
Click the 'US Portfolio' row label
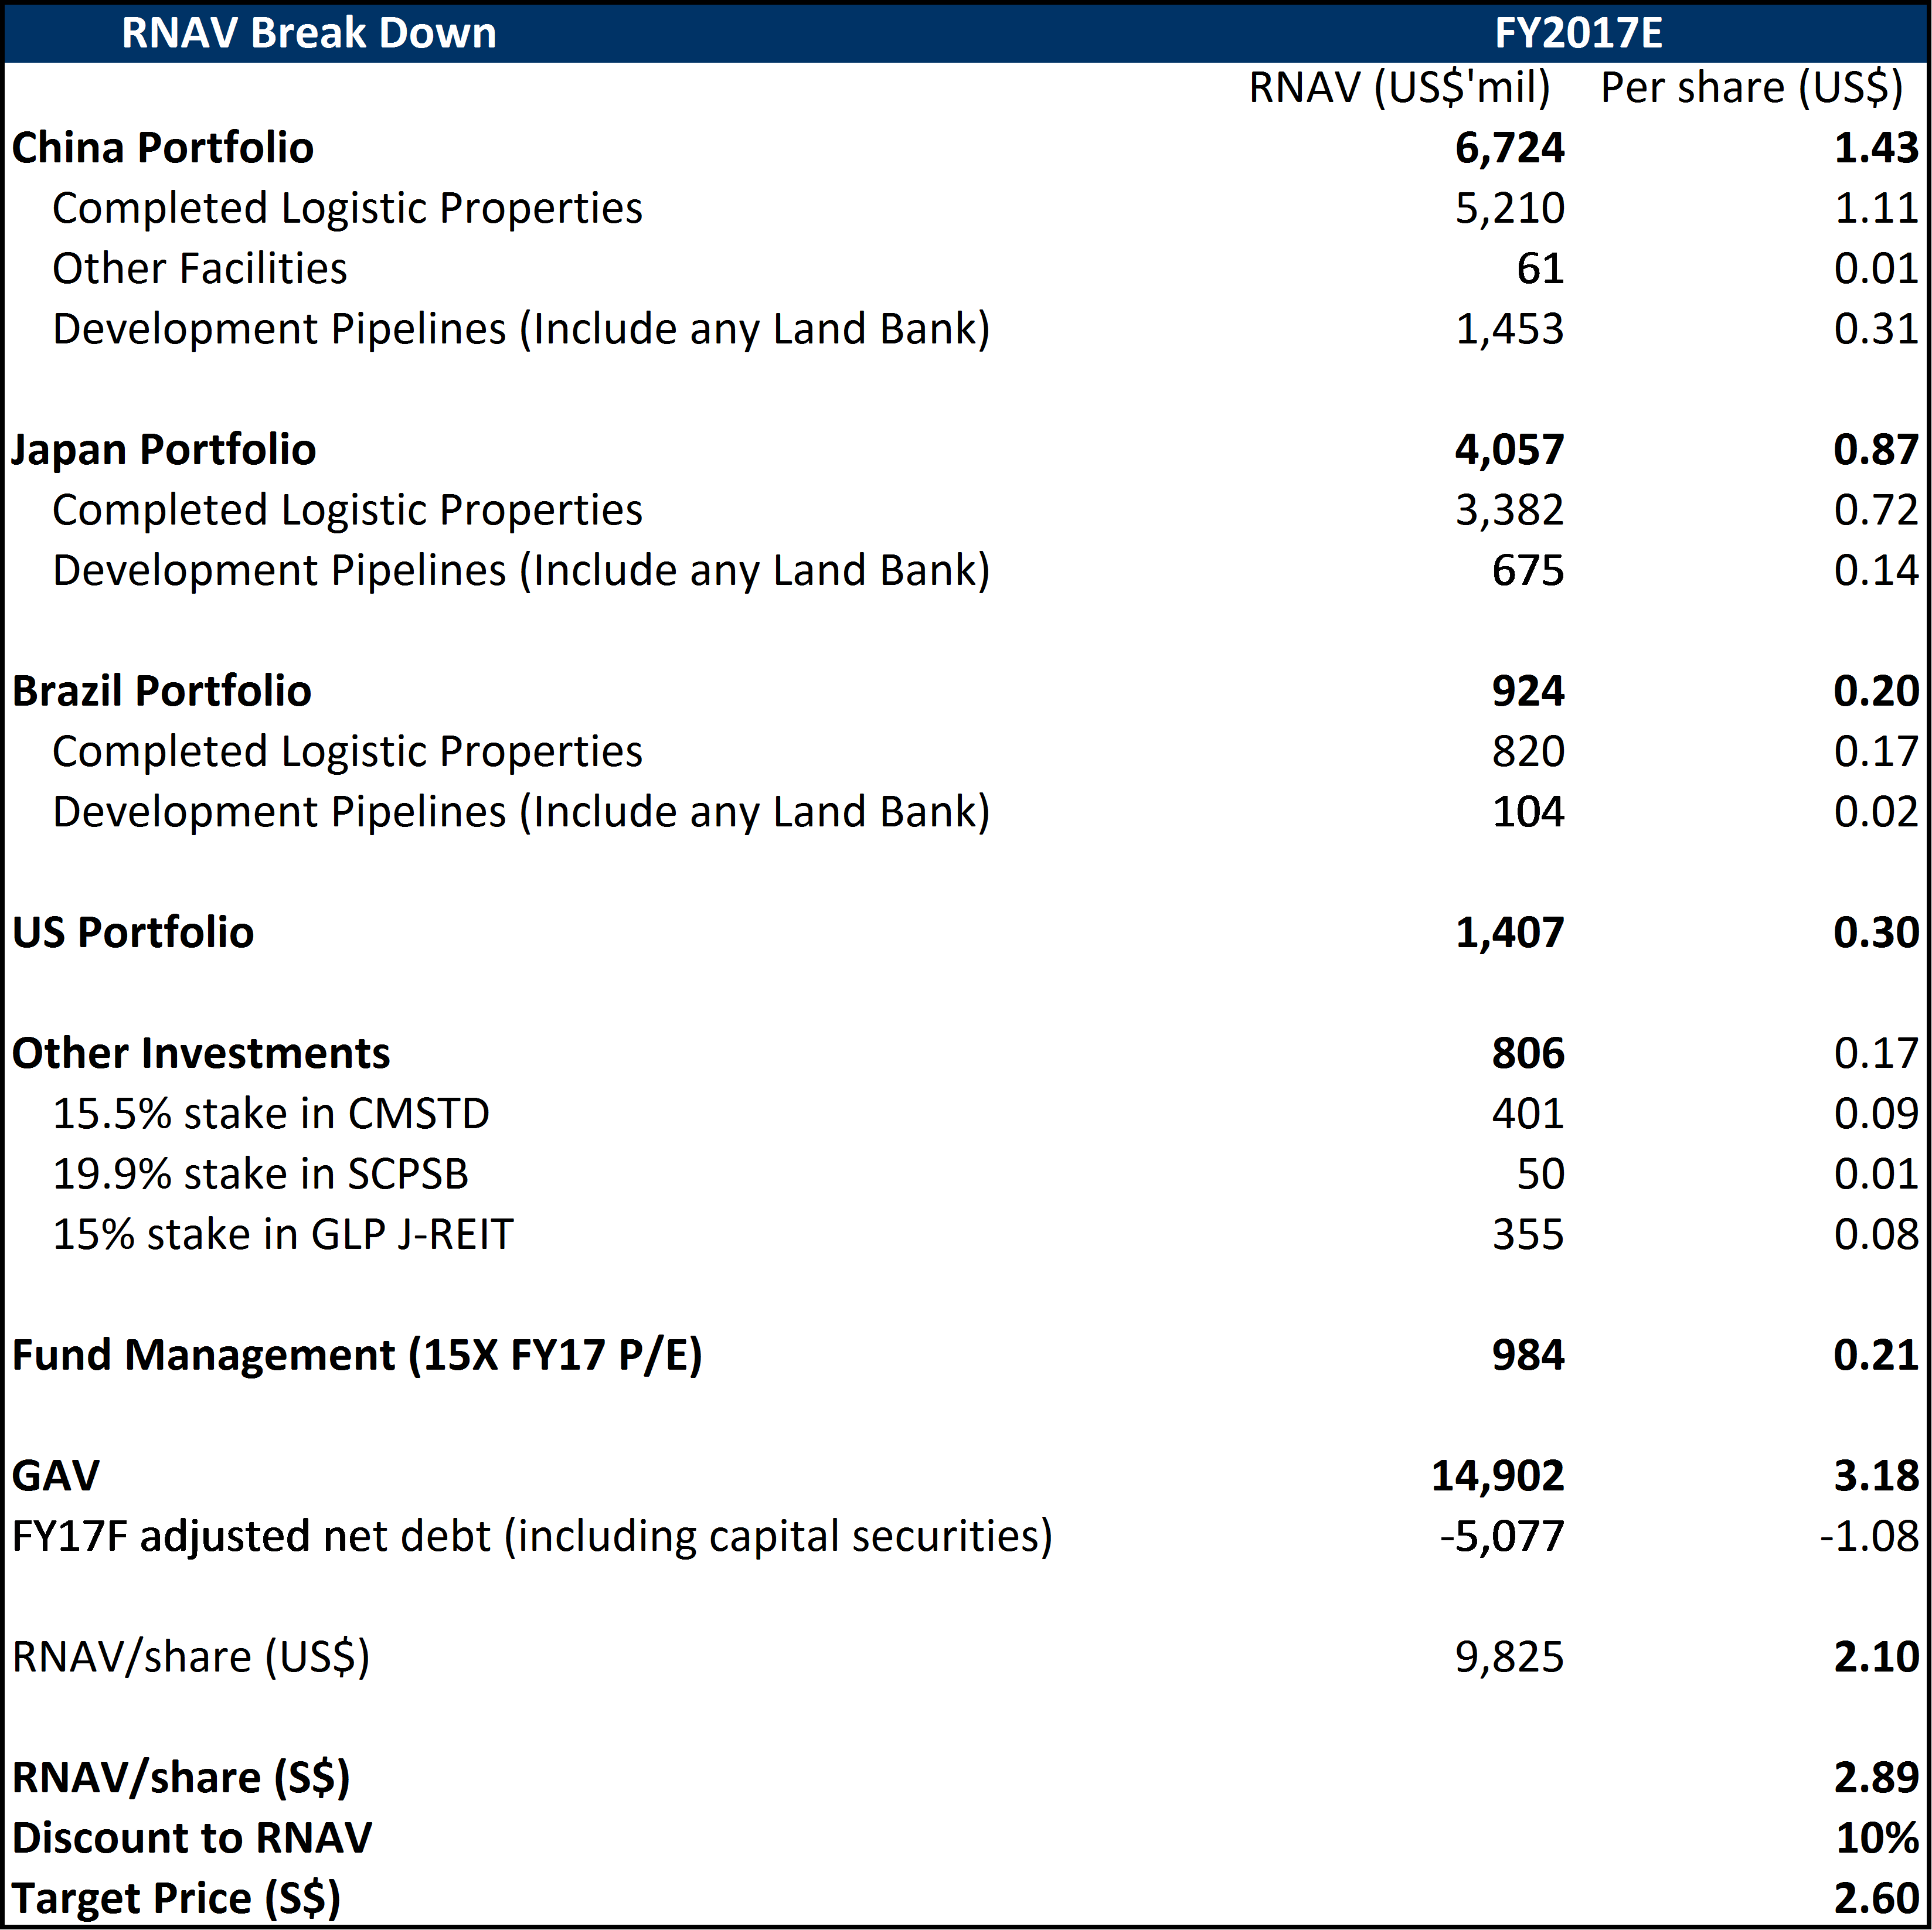[133, 932]
